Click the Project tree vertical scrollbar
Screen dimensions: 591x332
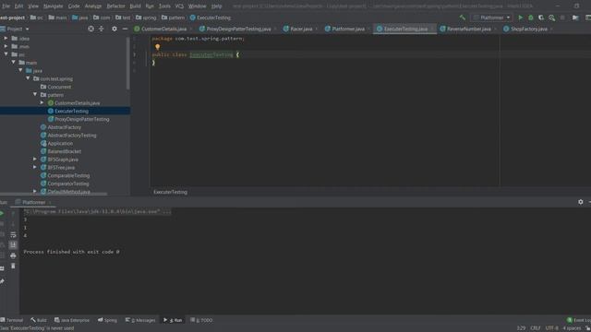tap(128, 64)
